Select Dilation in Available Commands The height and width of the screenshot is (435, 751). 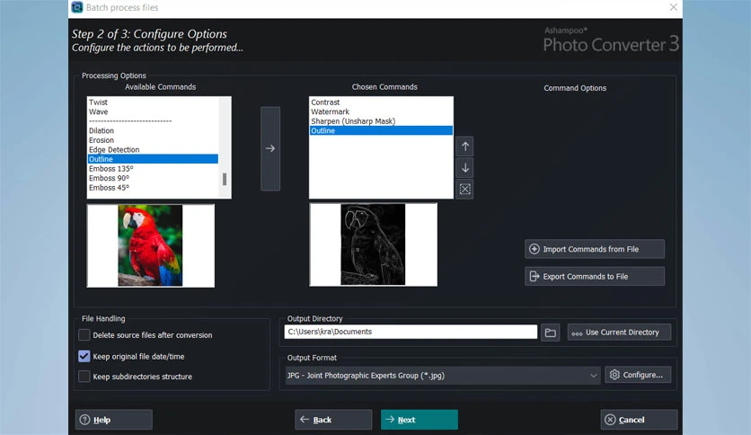153,130
